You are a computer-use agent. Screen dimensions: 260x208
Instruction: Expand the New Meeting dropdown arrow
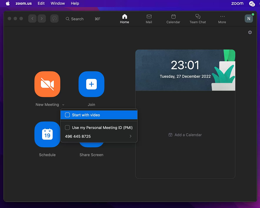[x=63, y=105]
